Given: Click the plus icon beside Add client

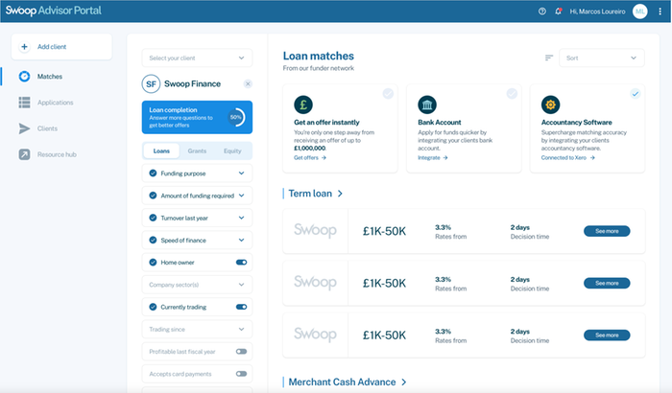Looking at the screenshot, I should point(24,47).
